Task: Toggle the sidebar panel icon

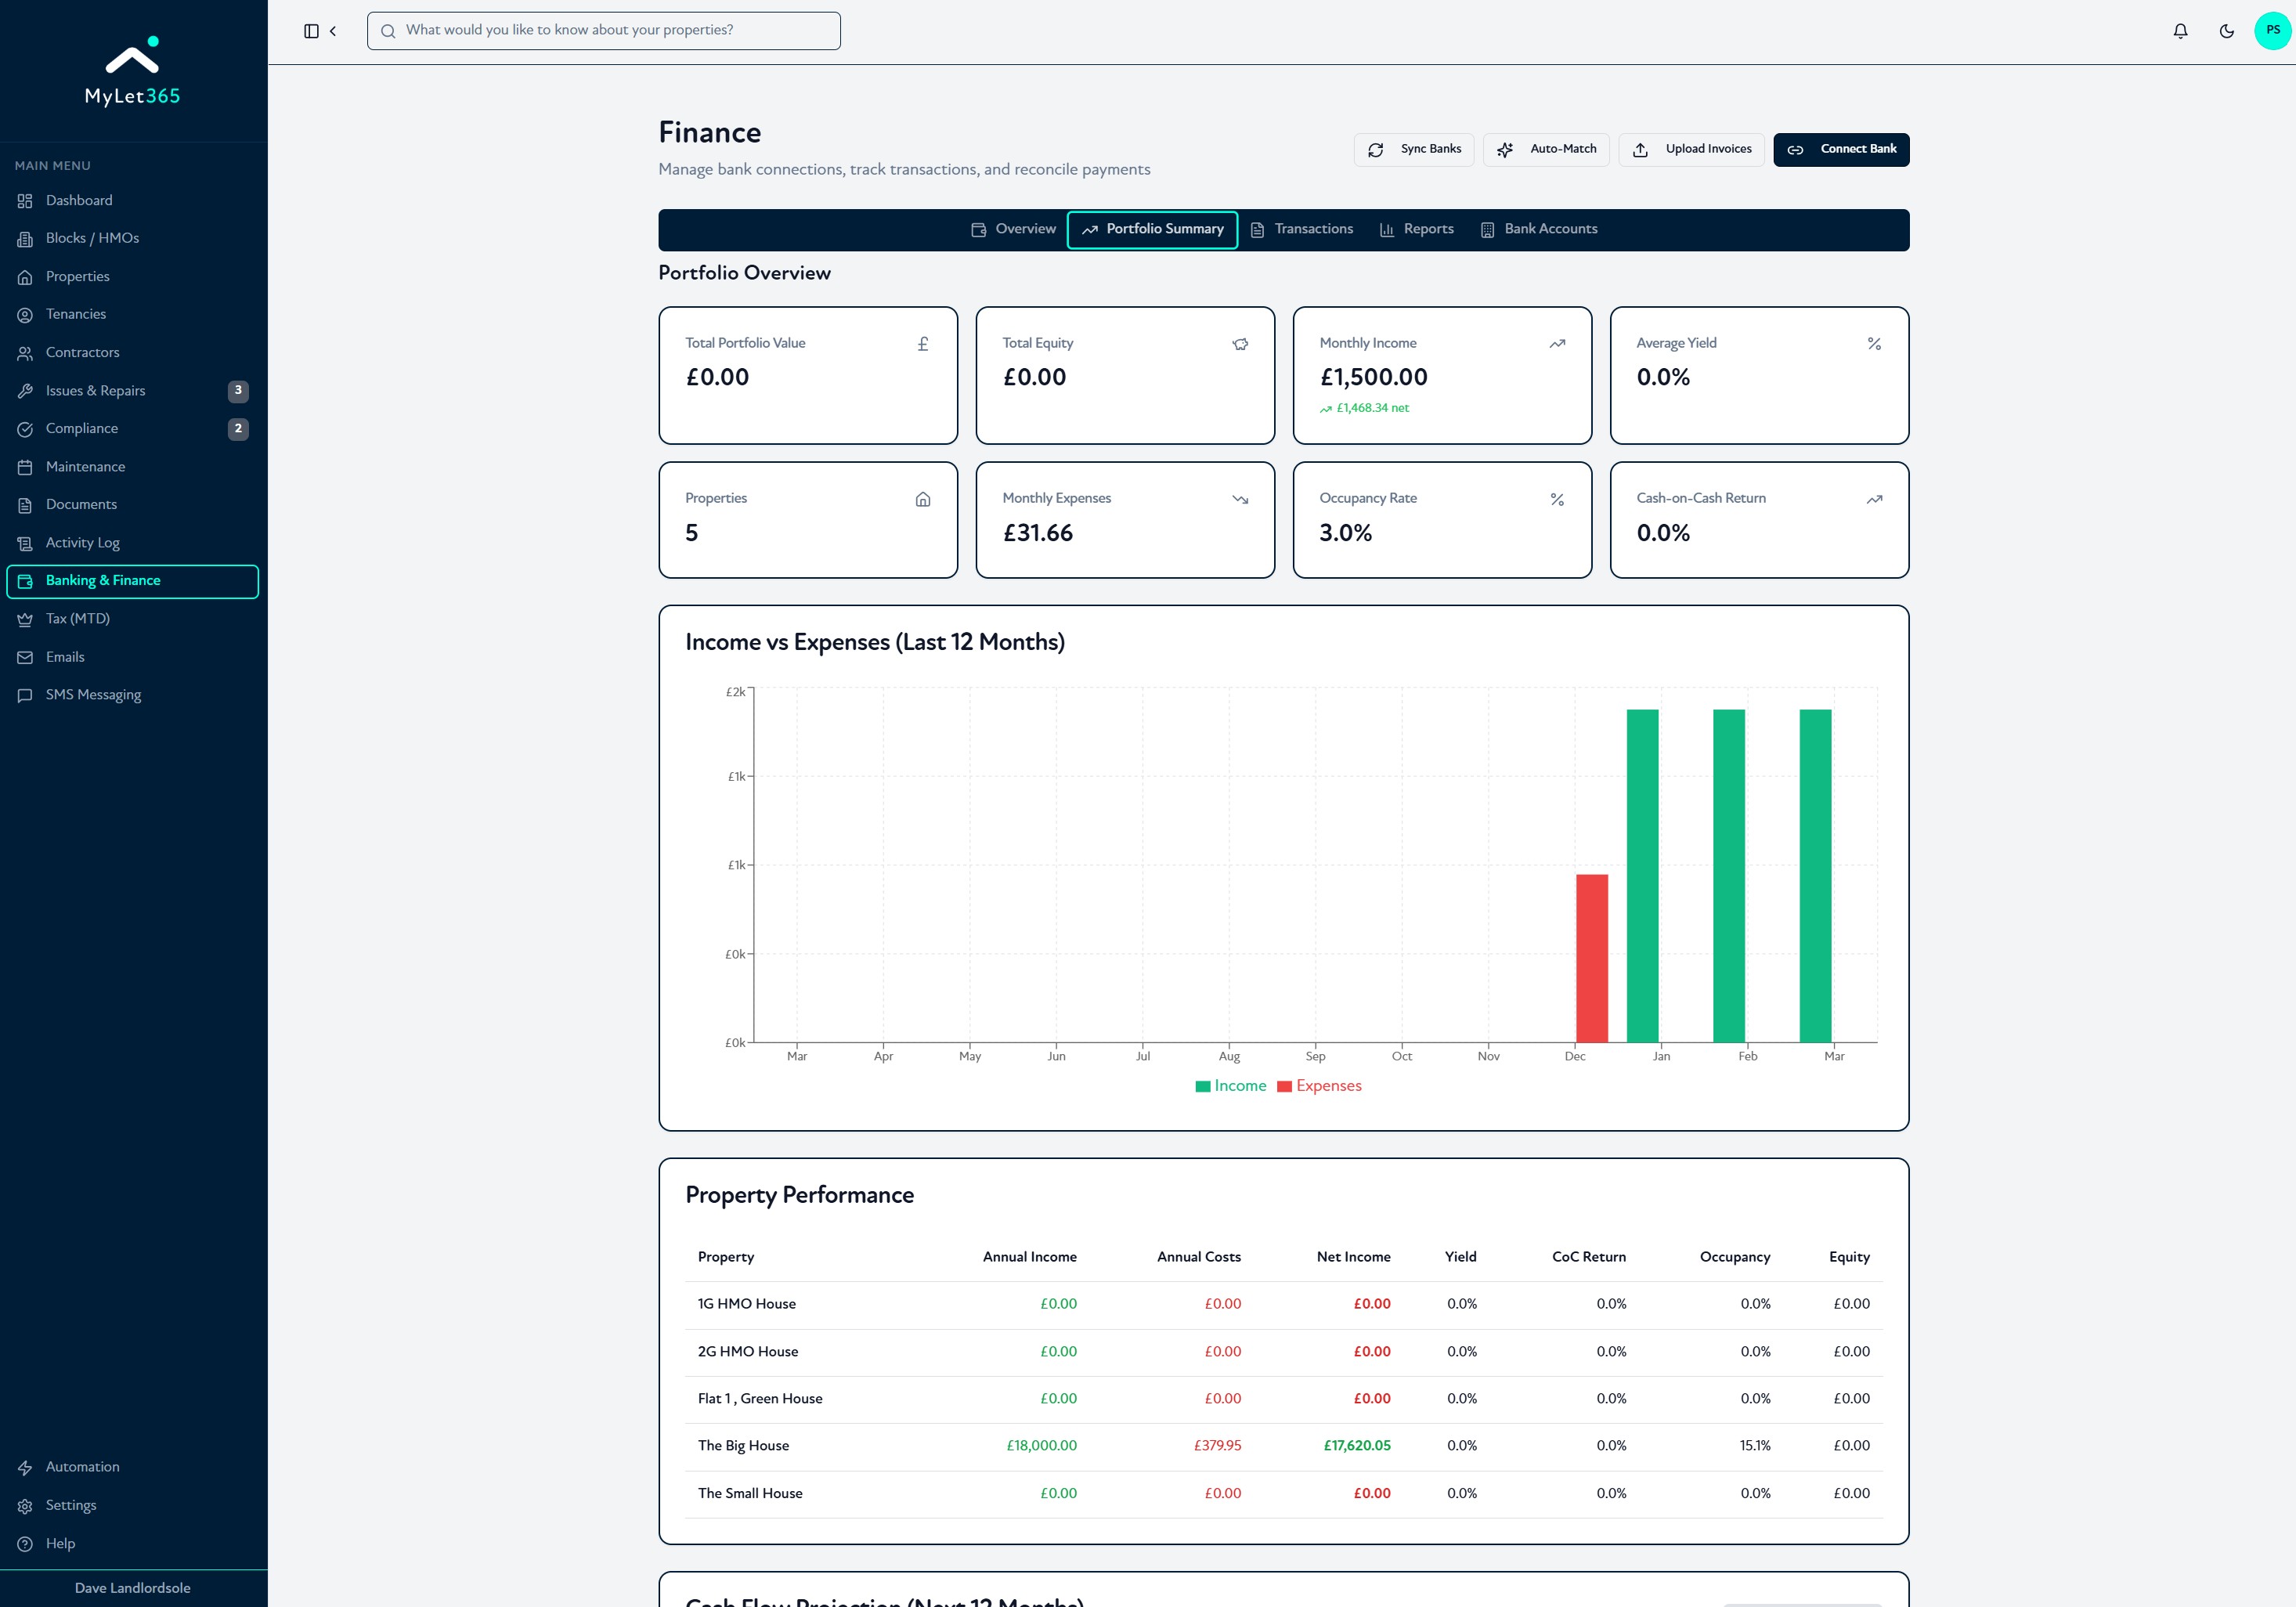Action: pos(311,31)
